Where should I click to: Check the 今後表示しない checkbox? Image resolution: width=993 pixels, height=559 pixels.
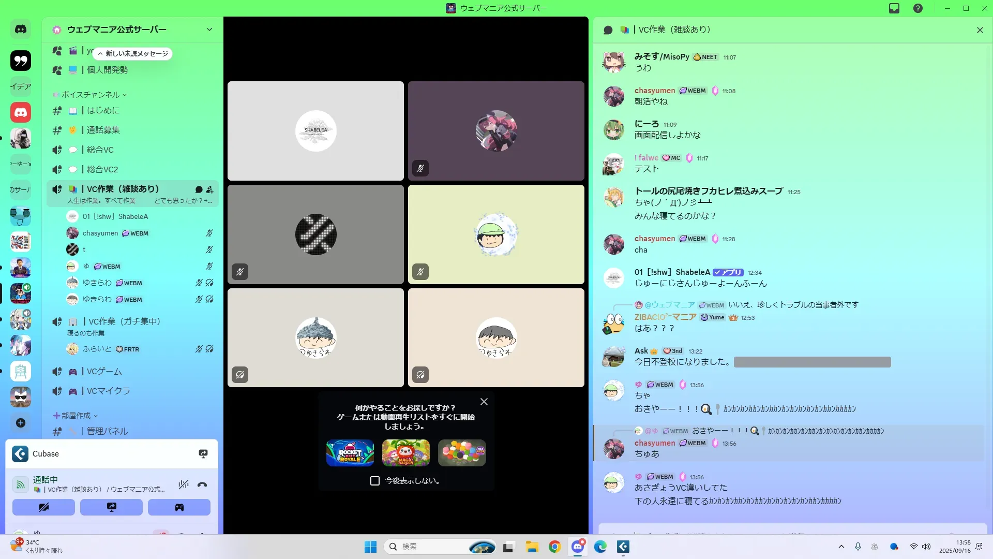[x=375, y=481]
